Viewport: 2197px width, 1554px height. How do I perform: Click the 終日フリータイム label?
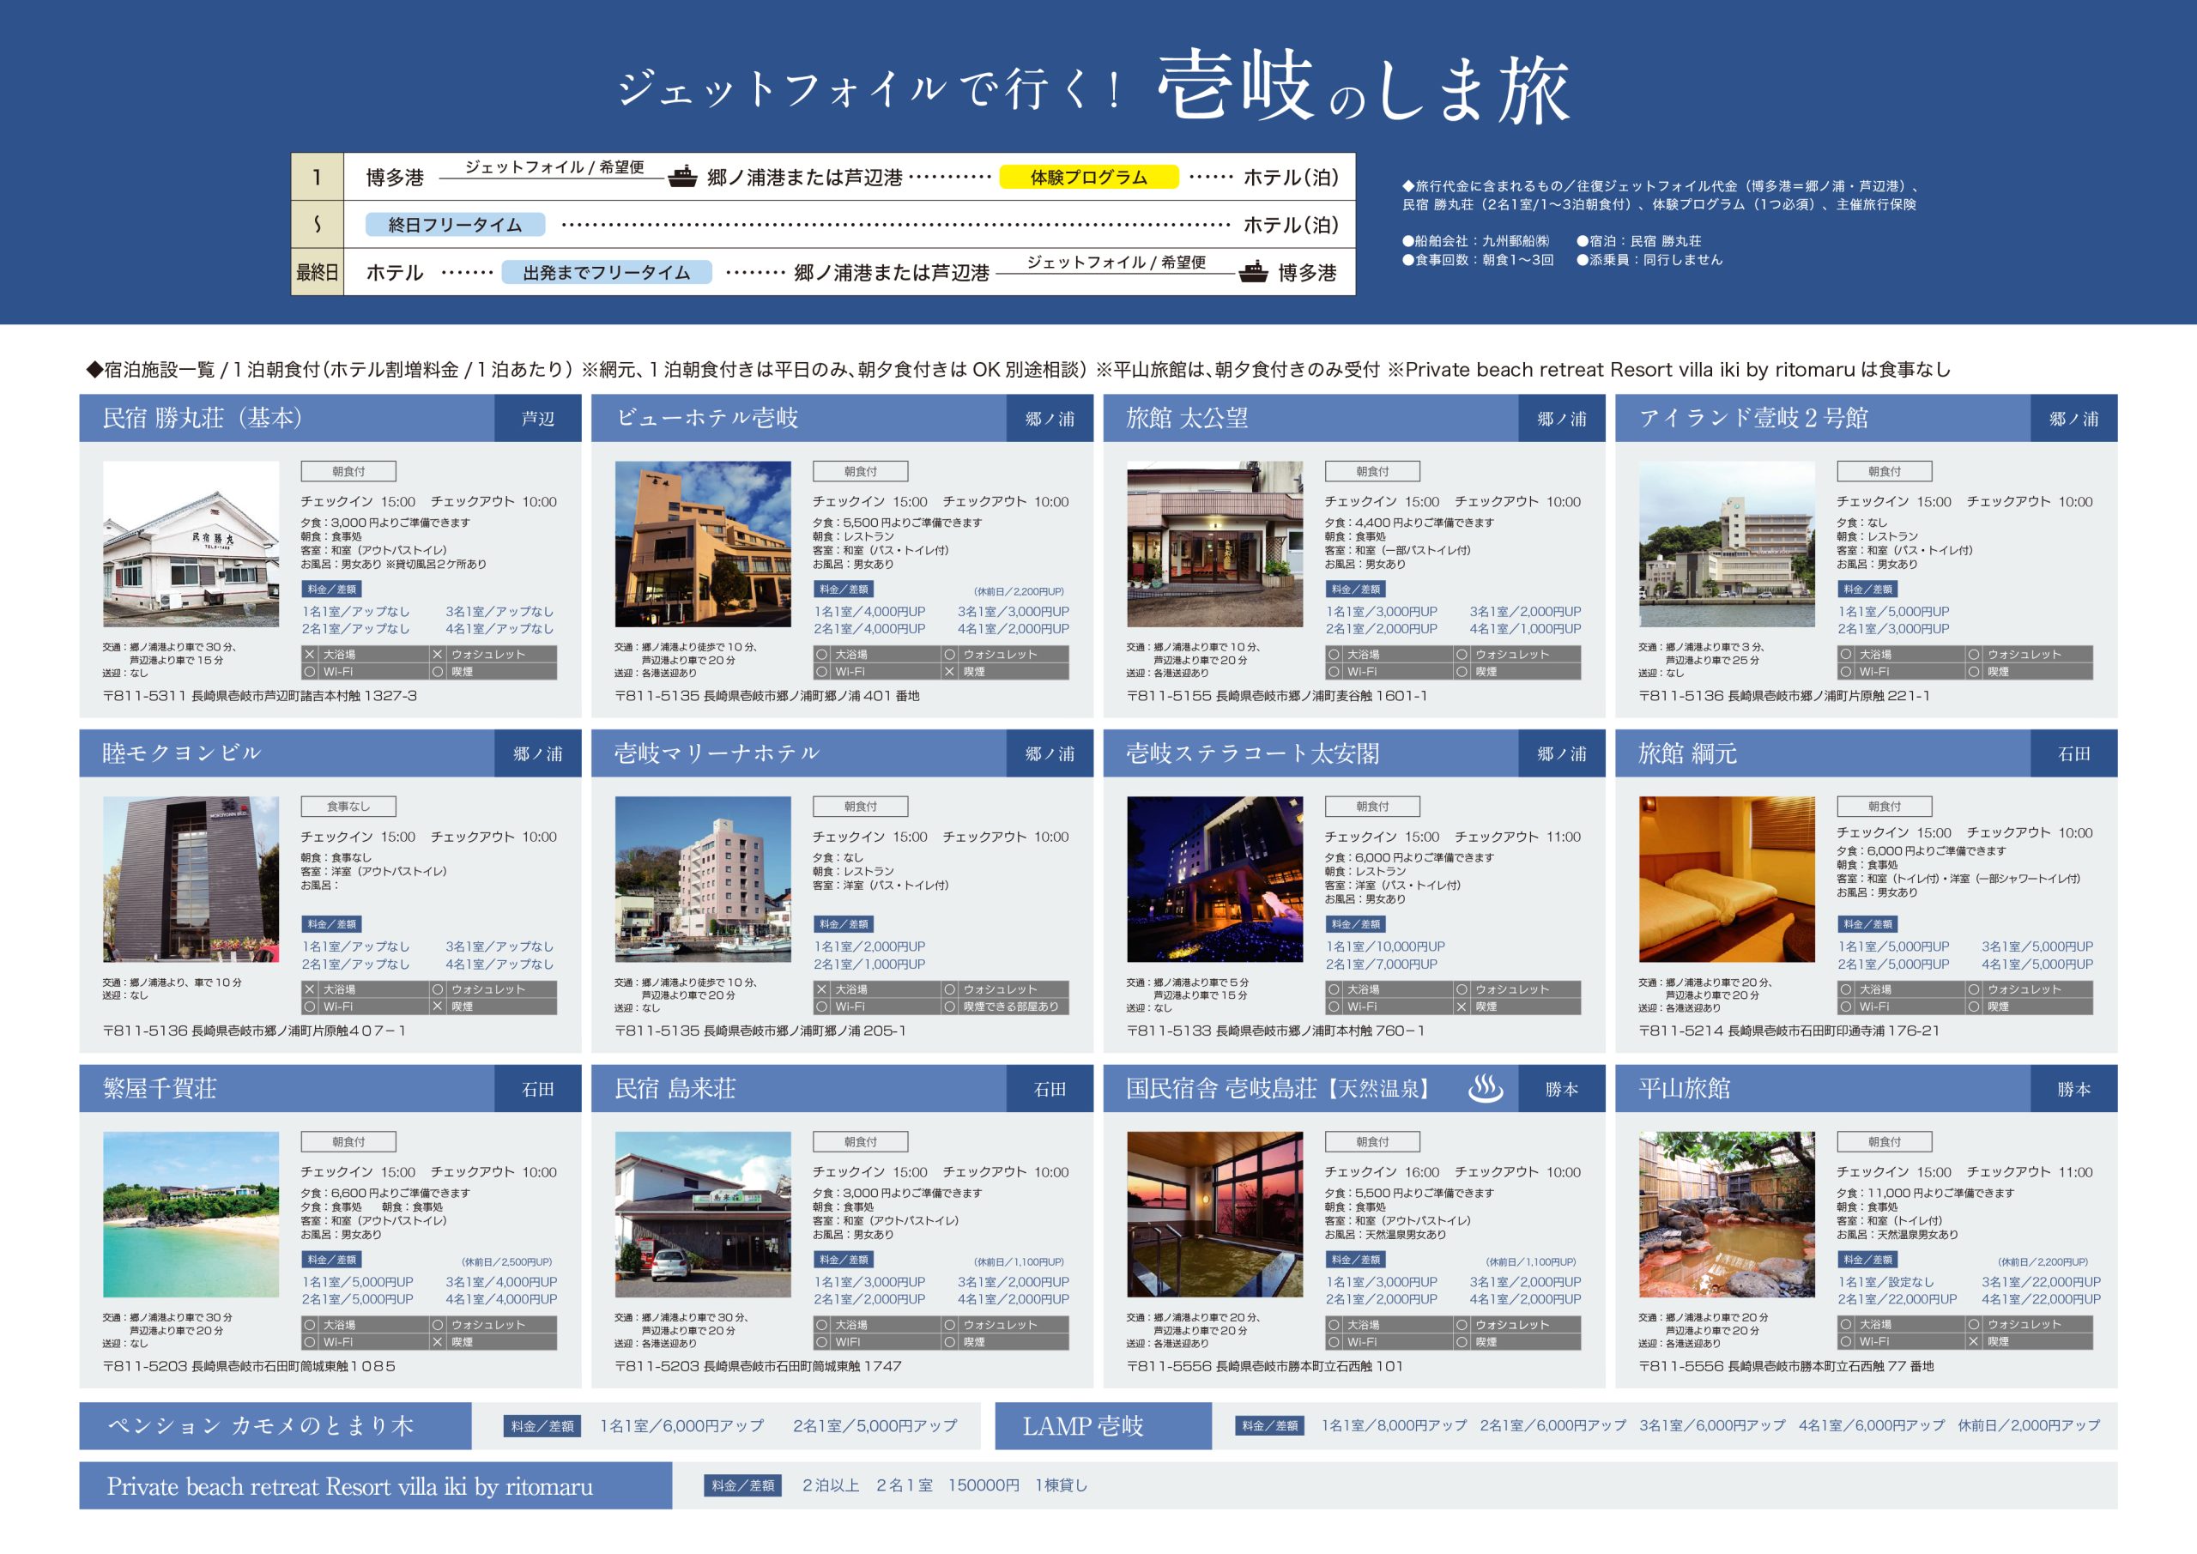click(x=455, y=225)
